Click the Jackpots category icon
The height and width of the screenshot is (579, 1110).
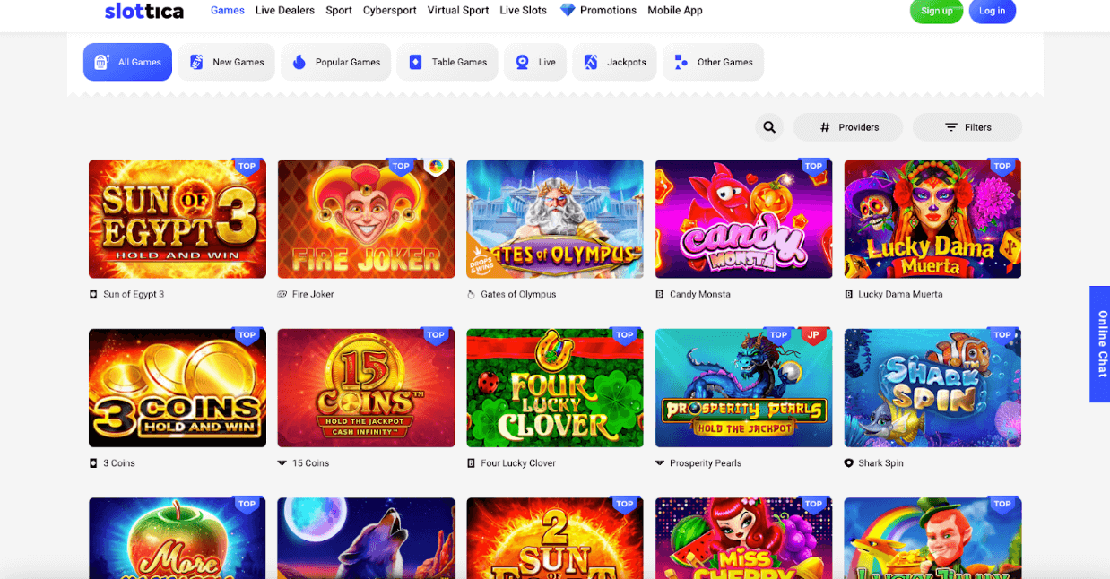591,62
